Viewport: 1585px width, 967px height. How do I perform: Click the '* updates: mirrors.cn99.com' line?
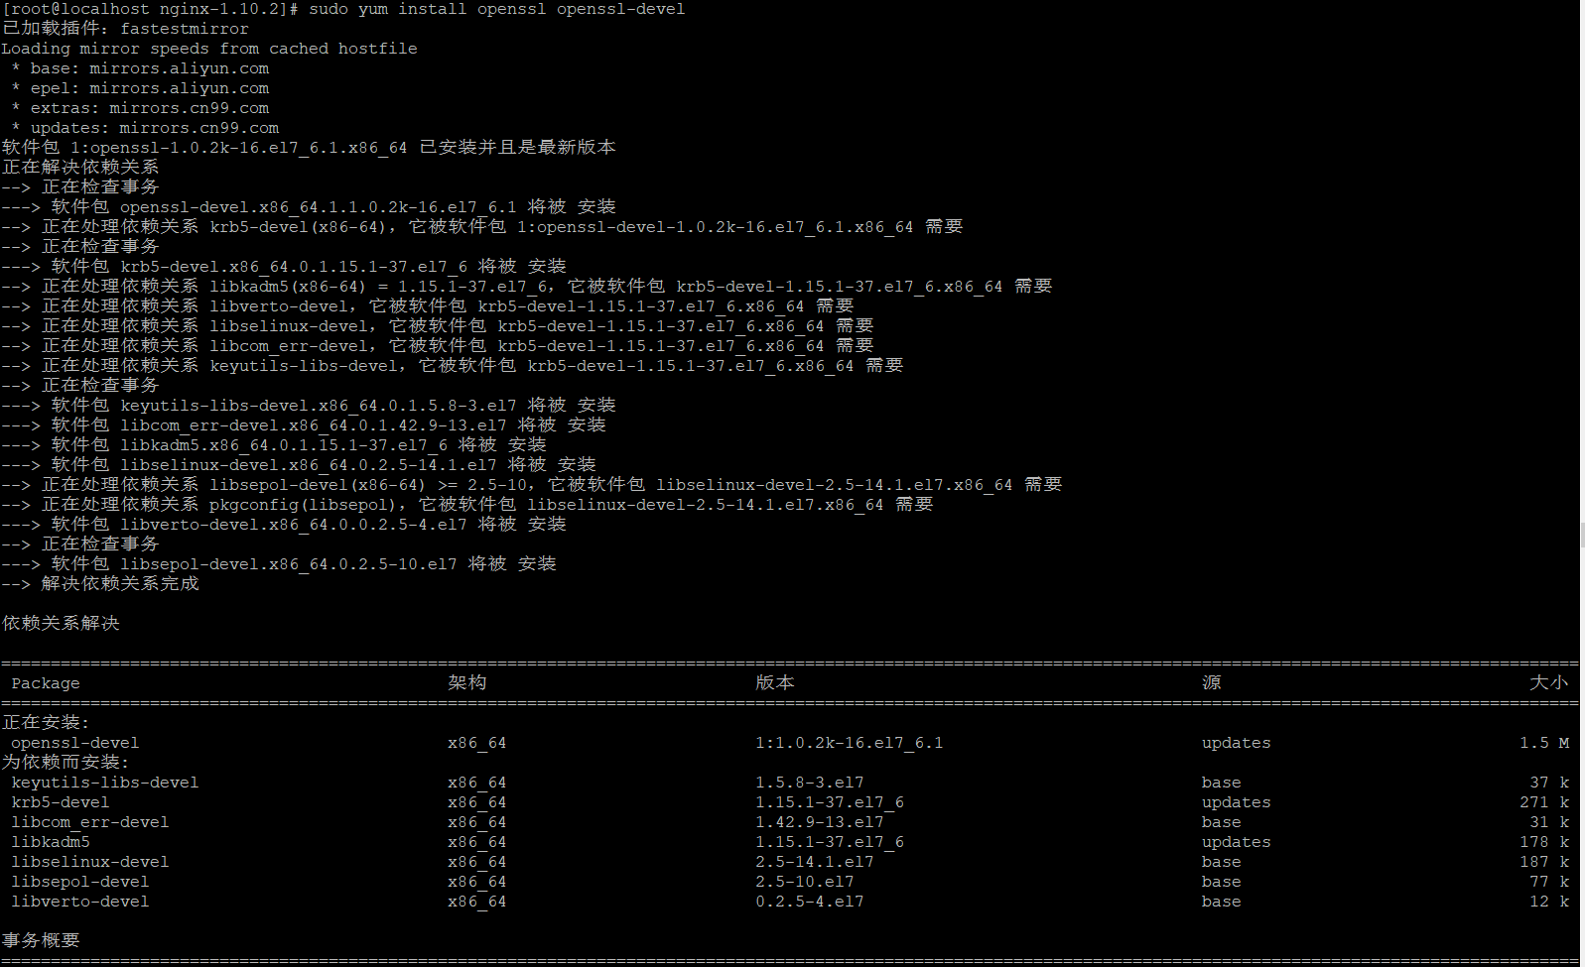(x=145, y=128)
